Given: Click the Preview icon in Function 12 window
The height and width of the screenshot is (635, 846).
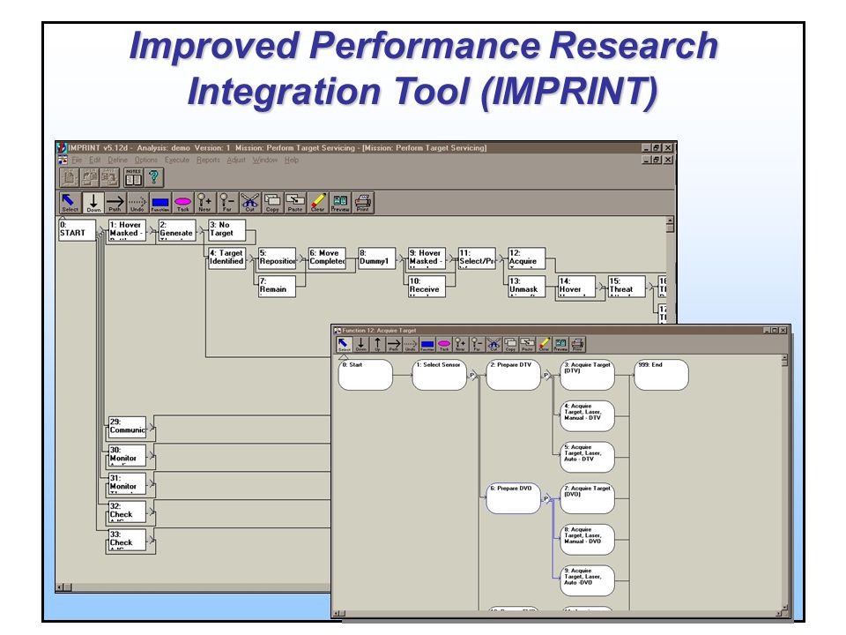Looking at the screenshot, I should (560, 344).
